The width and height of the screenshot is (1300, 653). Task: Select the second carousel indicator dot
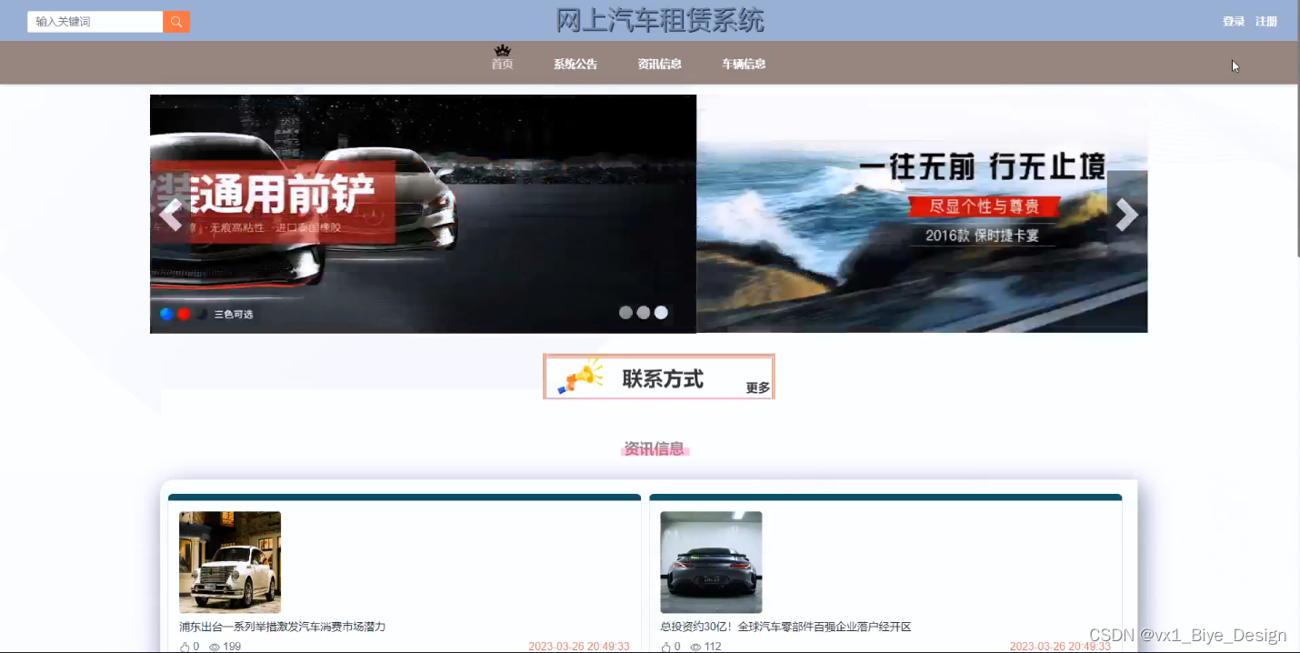[644, 313]
